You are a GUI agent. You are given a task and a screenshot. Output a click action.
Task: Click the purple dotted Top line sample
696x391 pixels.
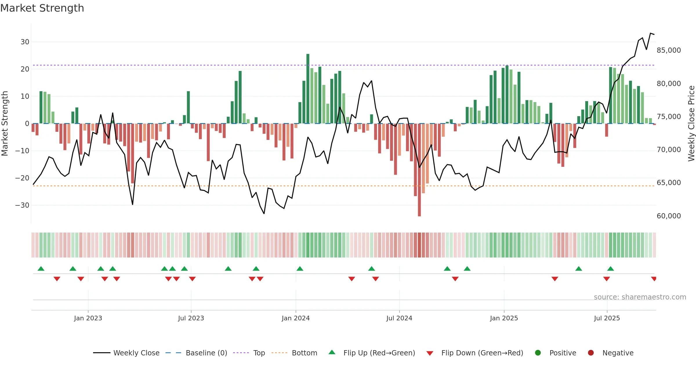click(241, 353)
